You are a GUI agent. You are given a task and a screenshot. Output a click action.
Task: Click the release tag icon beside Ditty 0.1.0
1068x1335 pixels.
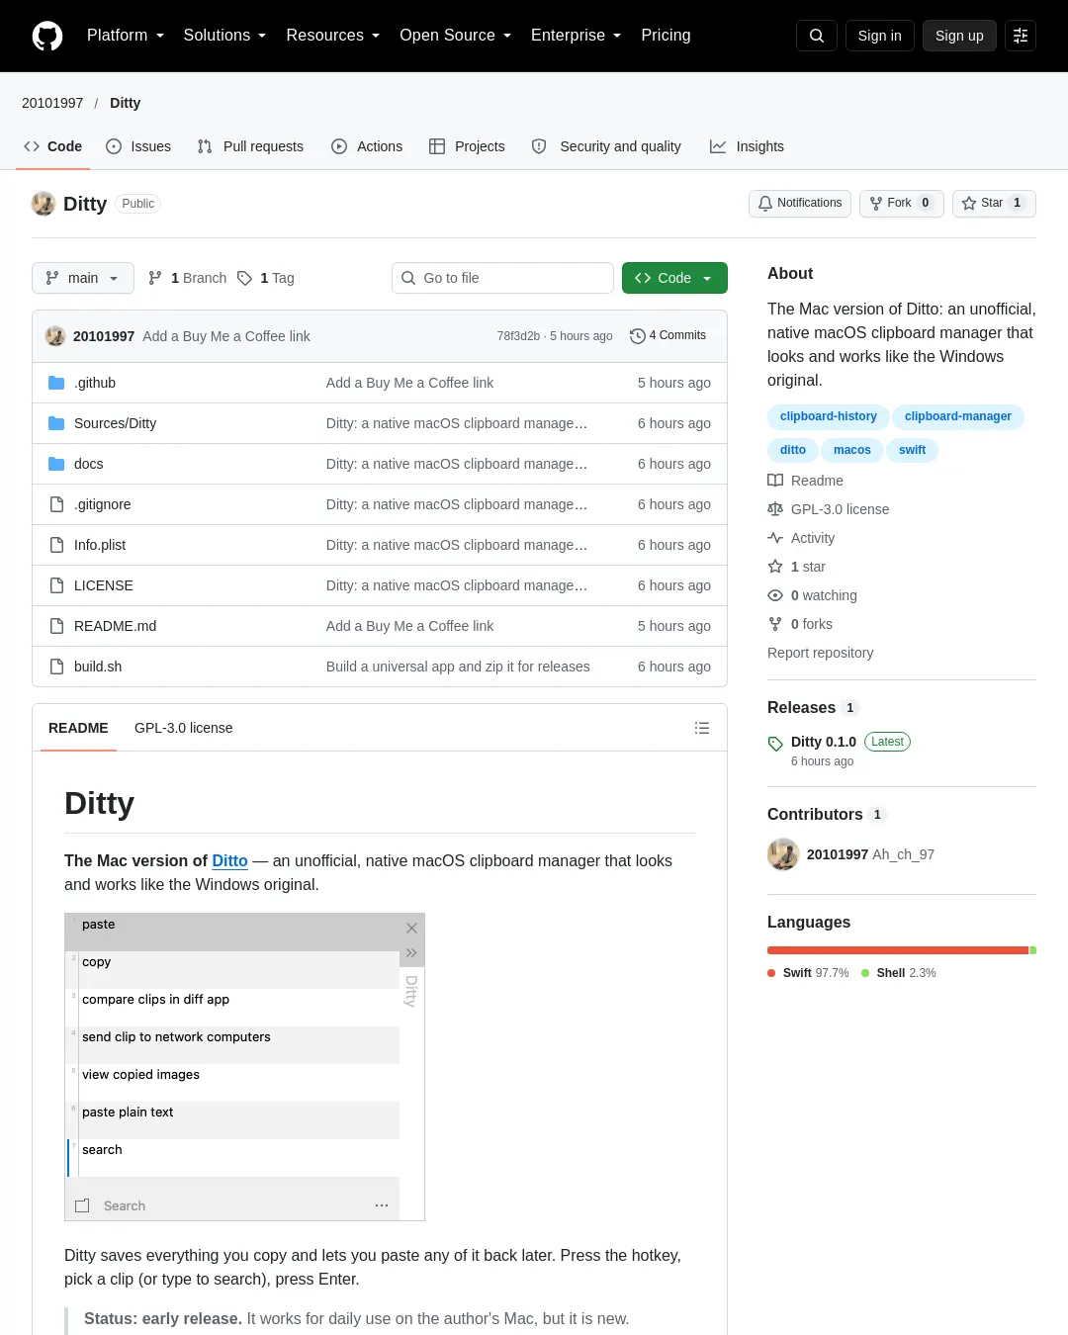[775, 744]
